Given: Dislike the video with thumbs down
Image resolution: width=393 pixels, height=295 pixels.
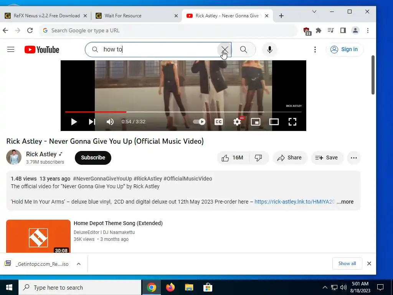Looking at the screenshot, I should point(258,158).
